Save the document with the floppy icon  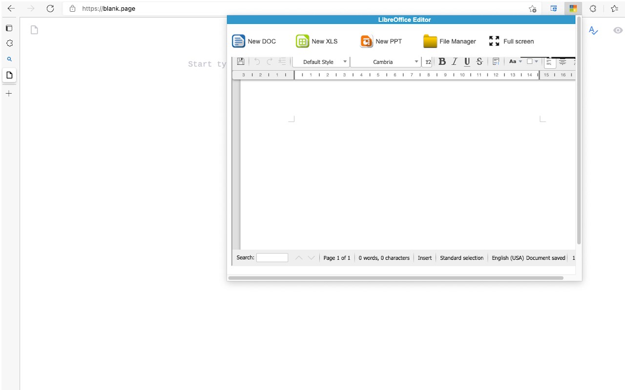(x=241, y=61)
